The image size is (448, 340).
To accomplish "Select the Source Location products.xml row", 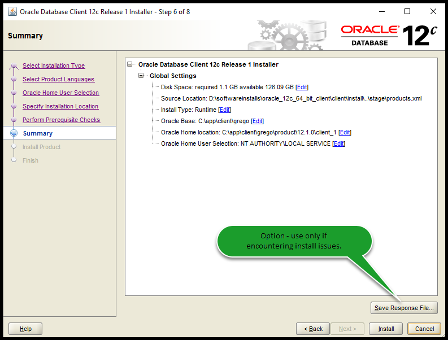I will [291, 99].
